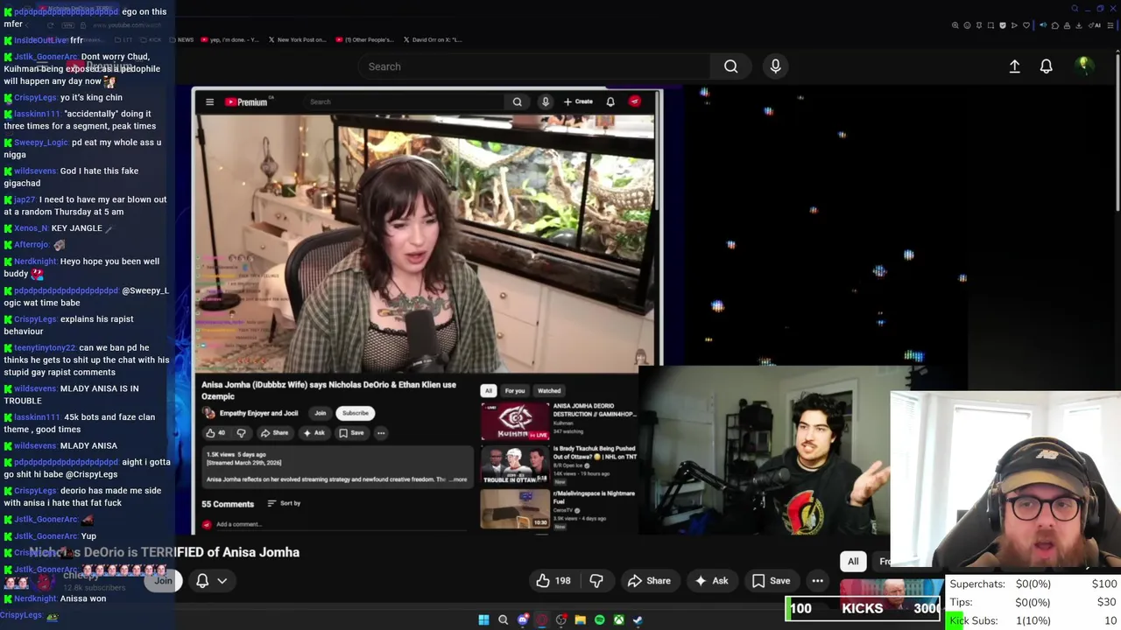Click the upload arrow icon at top right

coord(1014,66)
